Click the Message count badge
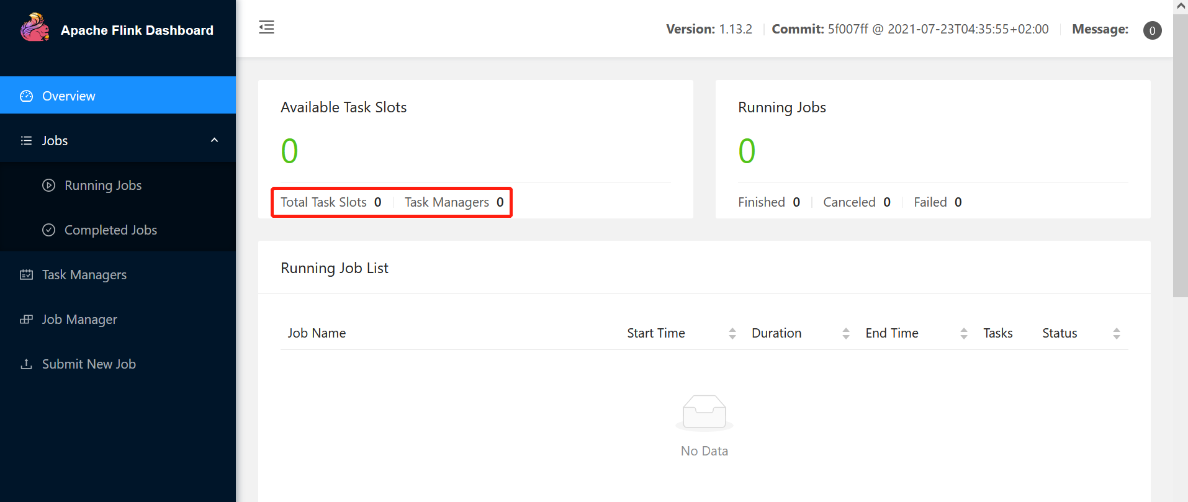Viewport: 1188px width, 502px height. click(x=1152, y=30)
